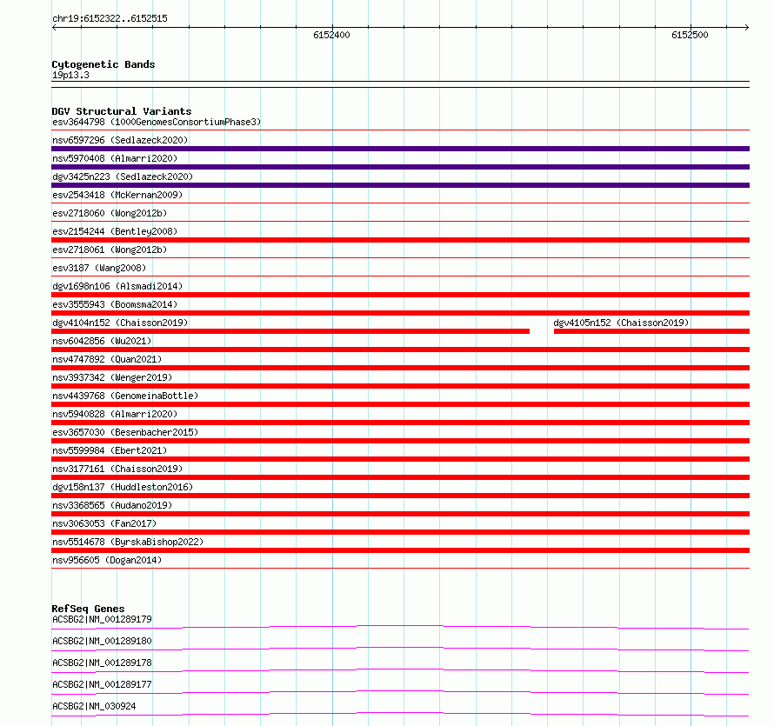Select the RefSeq Genes track title
774x726 pixels.
(88, 609)
